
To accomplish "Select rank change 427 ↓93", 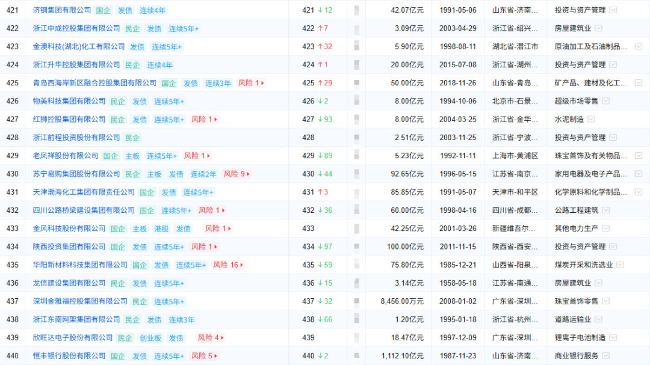I will tap(317, 119).
